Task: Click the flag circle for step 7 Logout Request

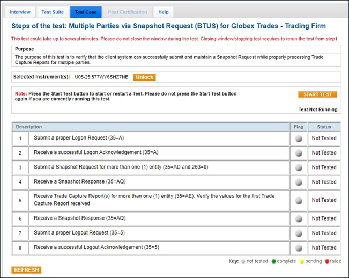Action: [298, 233]
